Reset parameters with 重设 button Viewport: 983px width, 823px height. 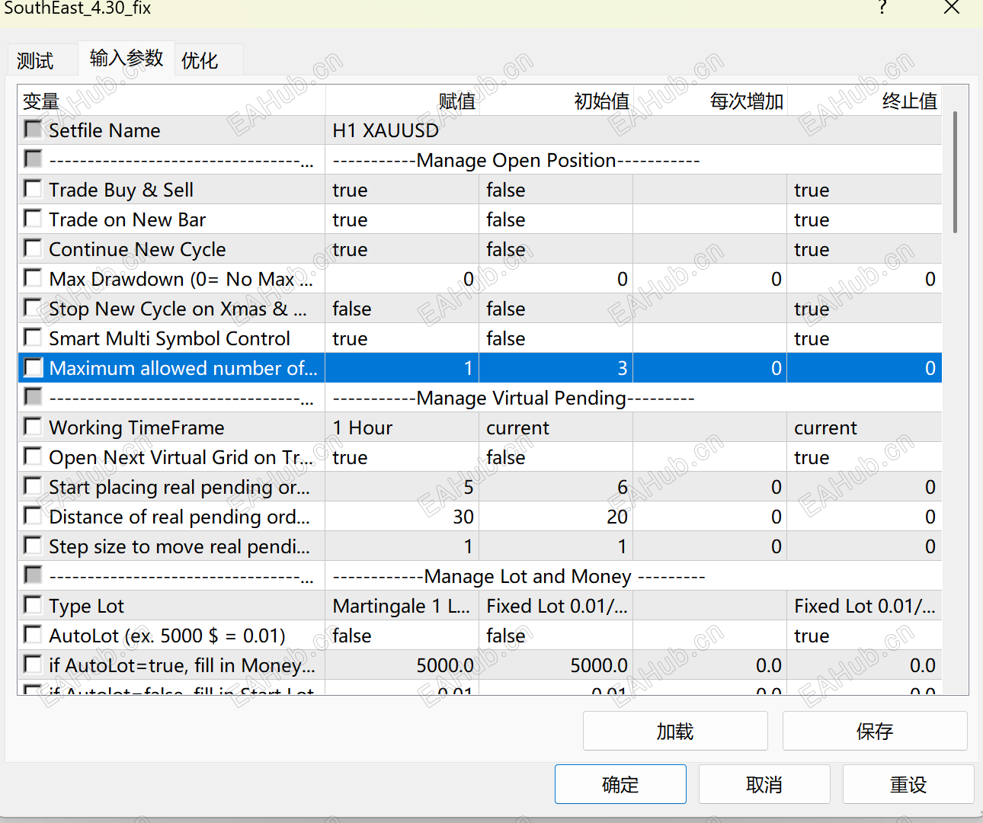click(908, 784)
